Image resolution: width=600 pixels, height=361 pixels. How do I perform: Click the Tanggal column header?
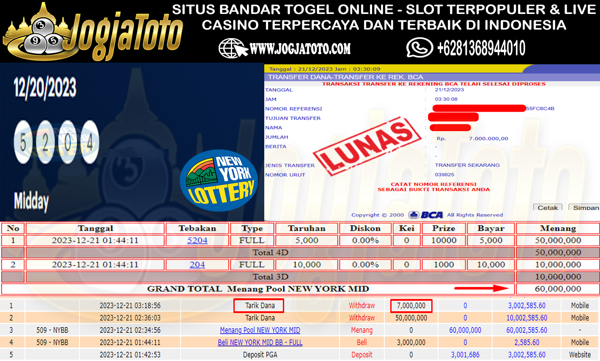point(95,229)
